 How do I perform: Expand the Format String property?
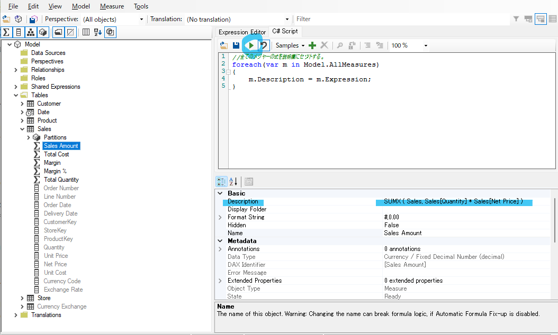click(x=220, y=217)
